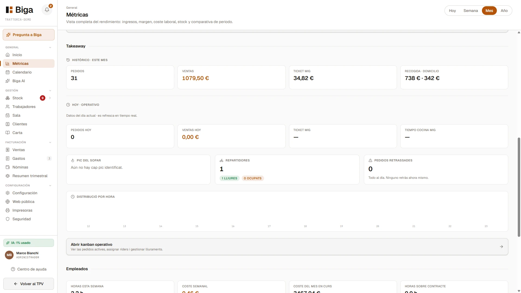
Task: Click the page vertical scrollbar thumb
Action: [x=519, y=187]
